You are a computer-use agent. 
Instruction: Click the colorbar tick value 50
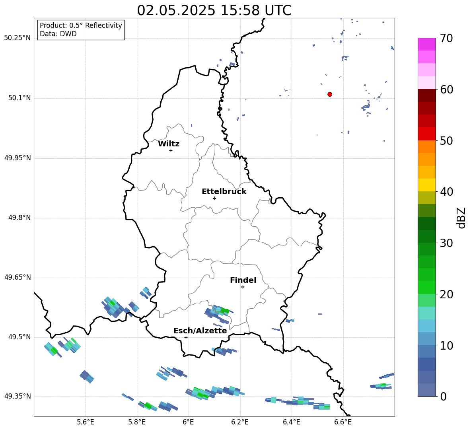click(x=446, y=140)
